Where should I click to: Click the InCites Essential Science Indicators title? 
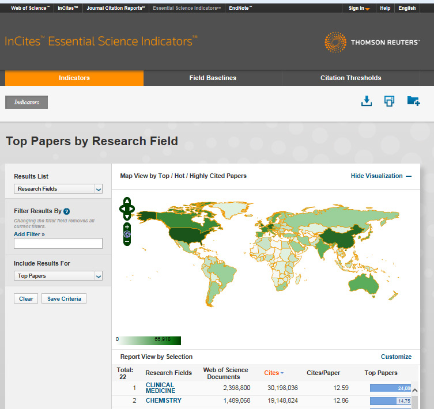[101, 41]
